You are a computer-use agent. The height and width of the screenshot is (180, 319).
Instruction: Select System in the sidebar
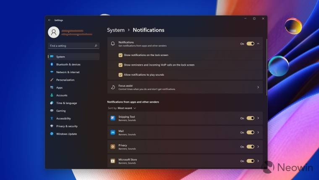pos(73,57)
